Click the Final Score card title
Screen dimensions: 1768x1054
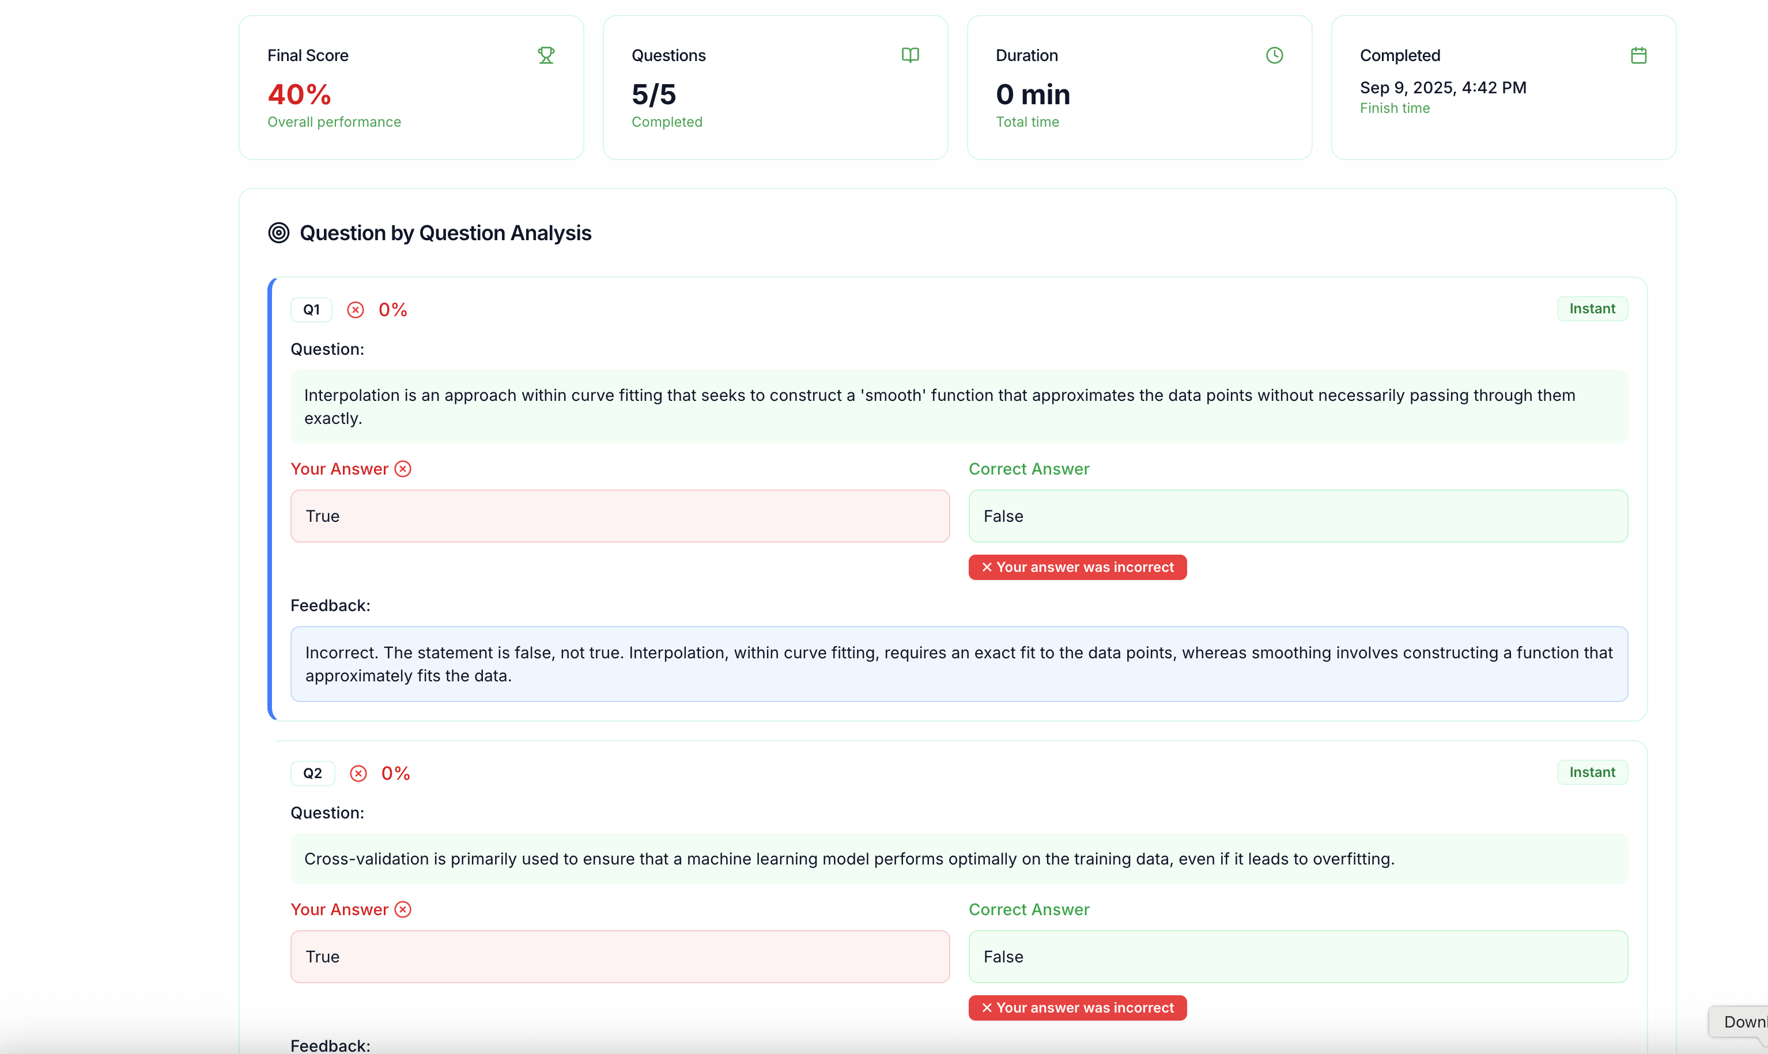[308, 55]
